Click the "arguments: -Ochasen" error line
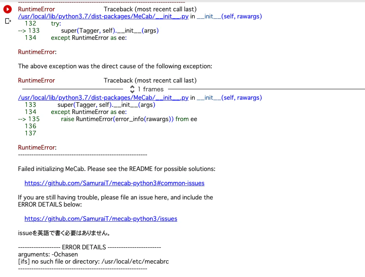Screen dimensions: 365x277 (x=48, y=254)
